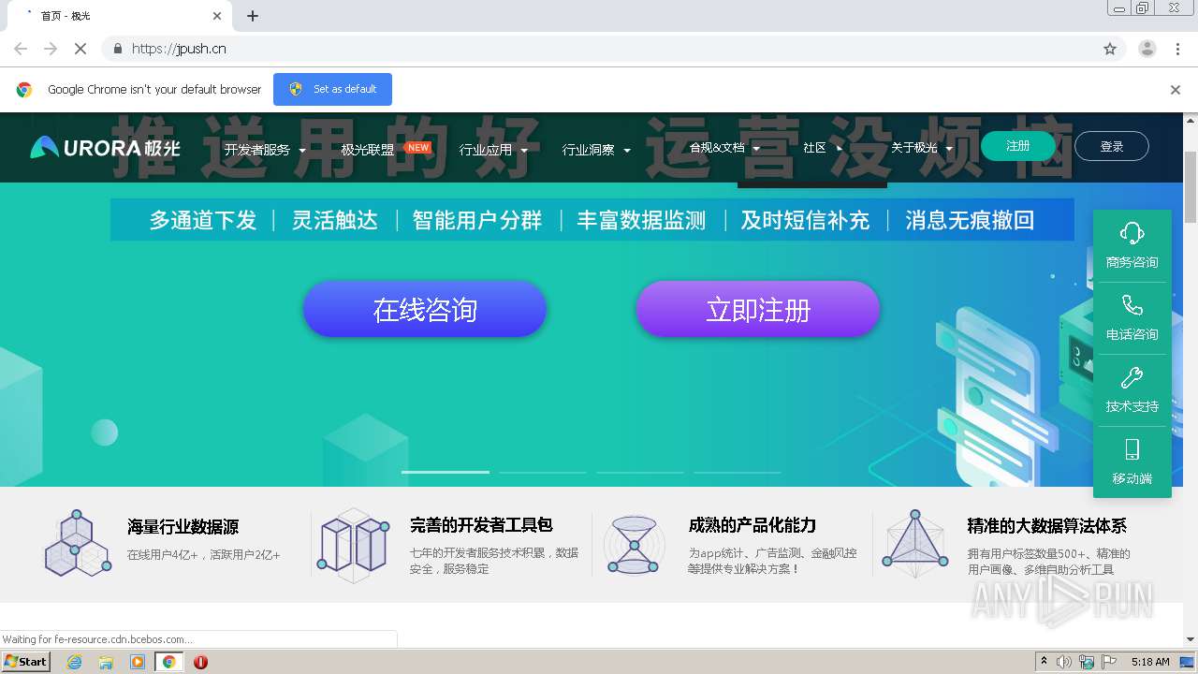Click the 完善的开发者工具包 box icon
This screenshot has height=674, width=1198.
pyautogui.click(x=353, y=545)
